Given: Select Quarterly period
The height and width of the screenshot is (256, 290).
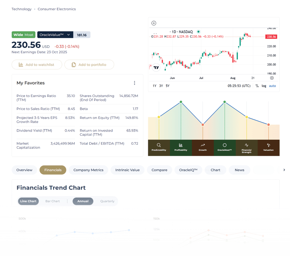Looking at the screenshot, I should pos(107,201).
